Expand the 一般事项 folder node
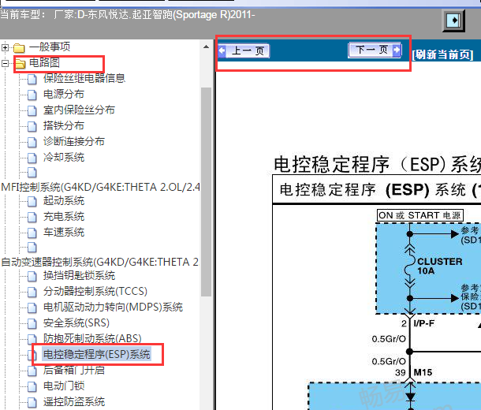 pos(5,47)
